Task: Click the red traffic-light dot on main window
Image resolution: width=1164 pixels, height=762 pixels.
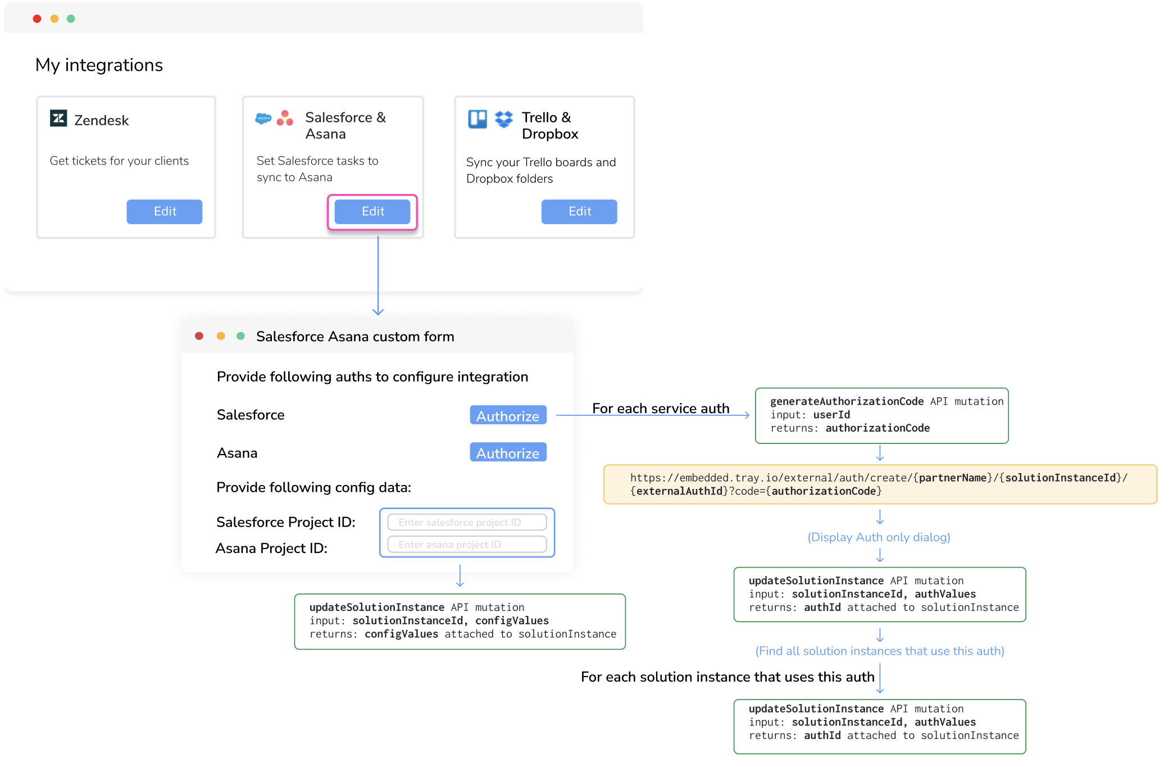Action: click(37, 18)
